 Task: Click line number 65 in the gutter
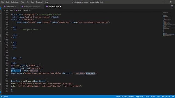click(x=7, y=22)
